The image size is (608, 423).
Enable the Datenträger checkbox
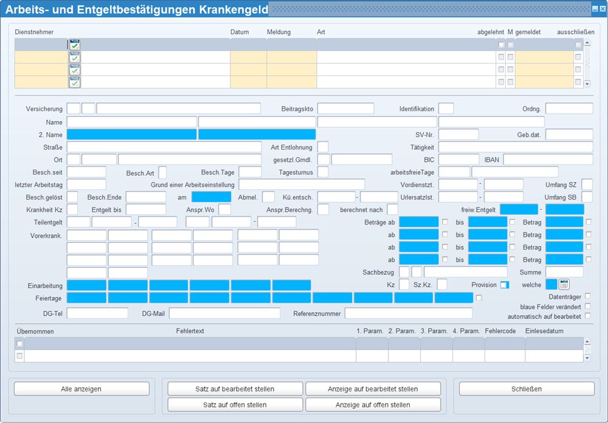click(x=587, y=296)
